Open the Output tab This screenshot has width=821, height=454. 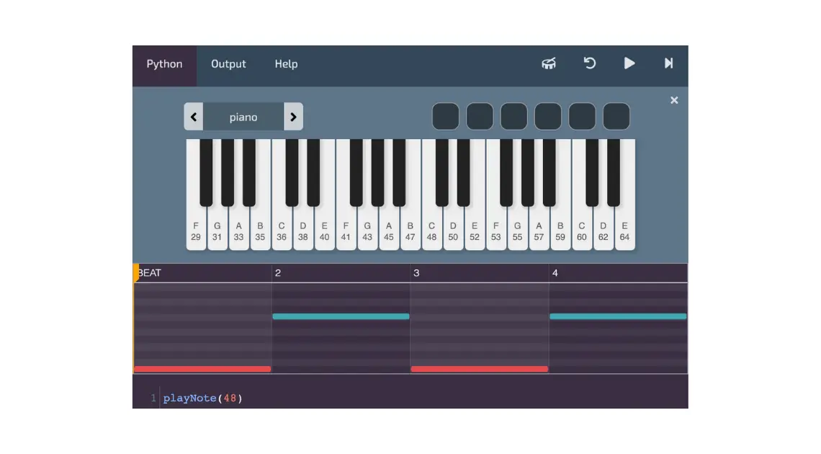[228, 64]
